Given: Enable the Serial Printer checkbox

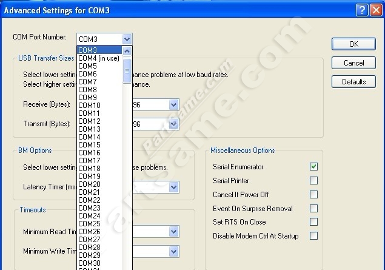Looking at the screenshot, I should point(313,181).
